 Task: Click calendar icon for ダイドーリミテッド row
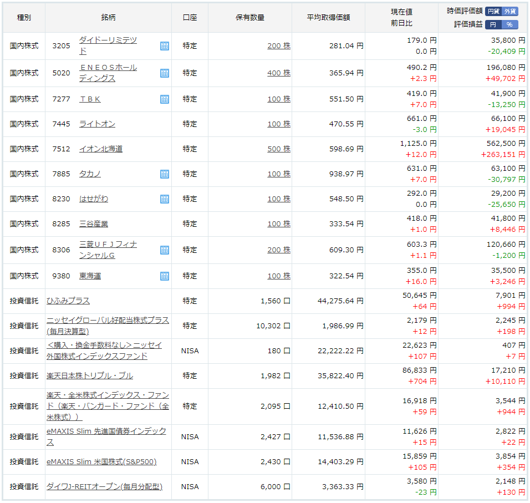coord(165,46)
